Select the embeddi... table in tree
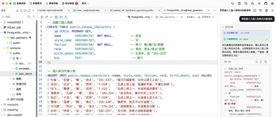276x117 pixels. click(x=25, y=69)
